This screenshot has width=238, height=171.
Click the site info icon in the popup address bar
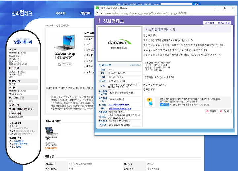tap(97, 13)
